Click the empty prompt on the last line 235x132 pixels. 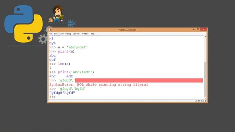coord(53,97)
